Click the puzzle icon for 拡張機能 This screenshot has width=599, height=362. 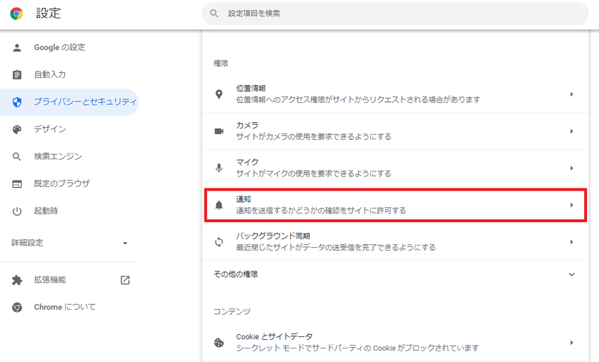tap(17, 280)
